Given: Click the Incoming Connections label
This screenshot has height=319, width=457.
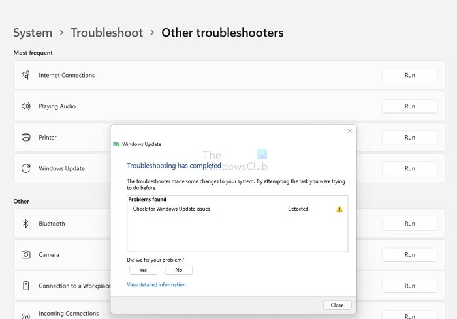Looking at the screenshot, I should (x=69, y=314).
